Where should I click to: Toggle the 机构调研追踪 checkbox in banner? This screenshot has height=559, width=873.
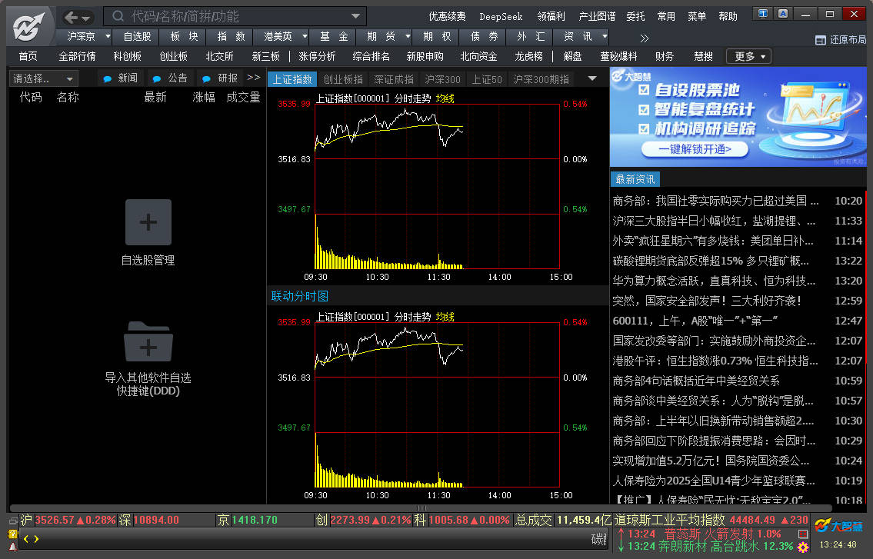pyautogui.click(x=644, y=129)
